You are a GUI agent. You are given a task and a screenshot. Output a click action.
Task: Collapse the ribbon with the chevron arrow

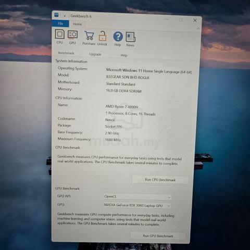(198, 29)
